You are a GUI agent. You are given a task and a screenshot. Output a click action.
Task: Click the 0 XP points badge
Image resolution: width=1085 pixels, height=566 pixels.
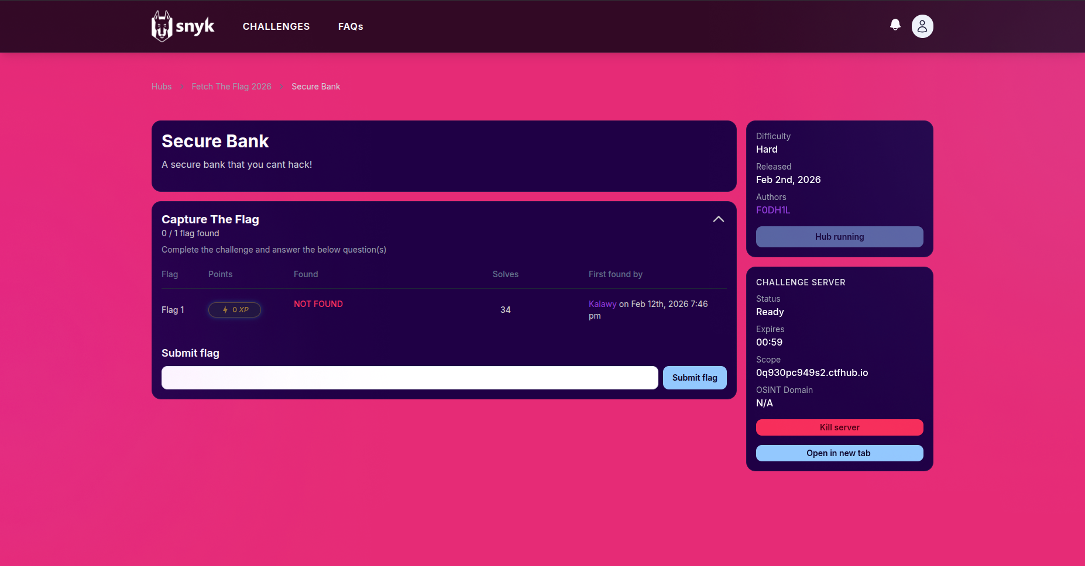(235, 310)
